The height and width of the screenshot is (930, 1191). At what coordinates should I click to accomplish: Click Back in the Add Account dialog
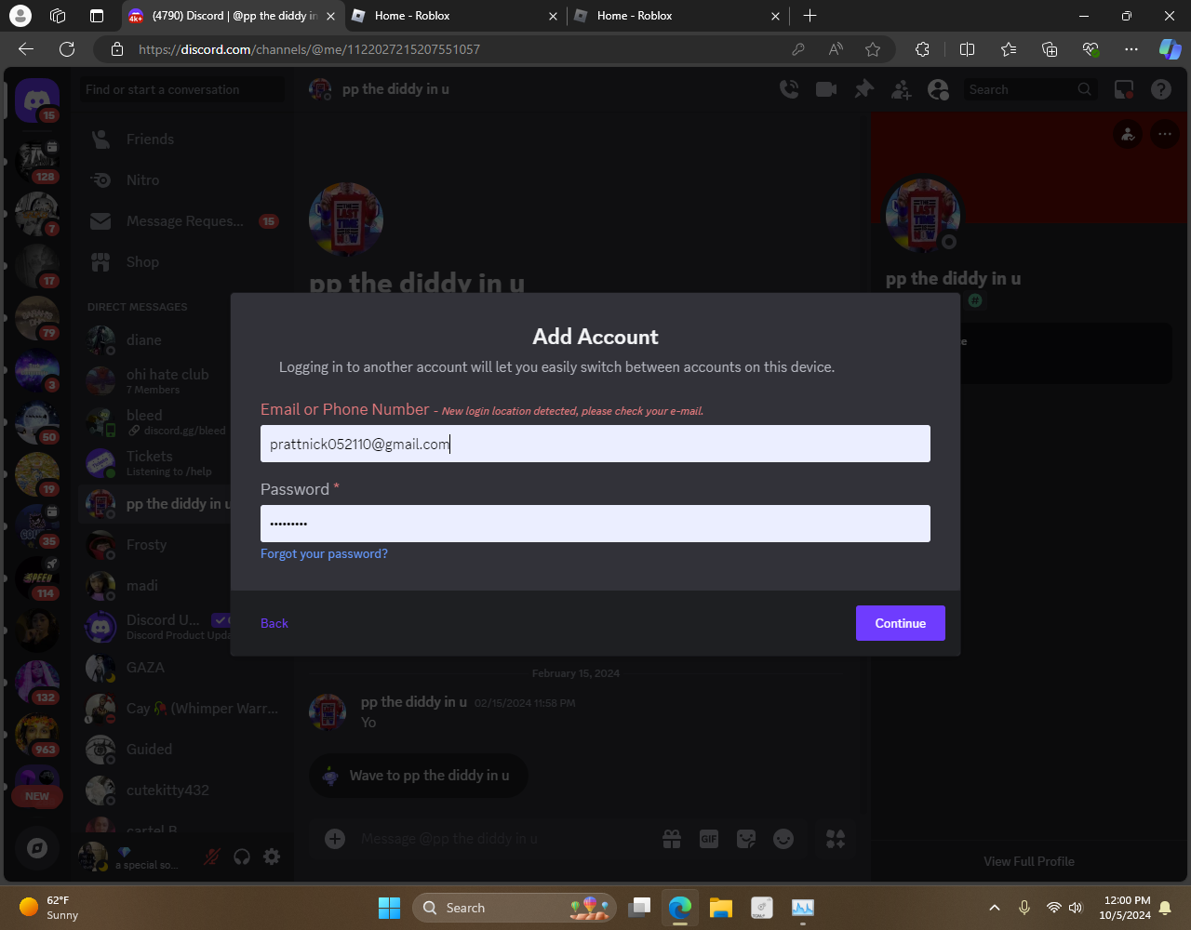pyautogui.click(x=274, y=623)
